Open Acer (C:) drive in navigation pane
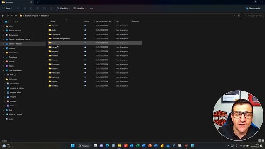The image size is (265, 149). click(x=13, y=74)
